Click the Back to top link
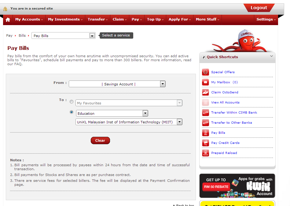This screenshot has height=206, width=290. [183, 205]
